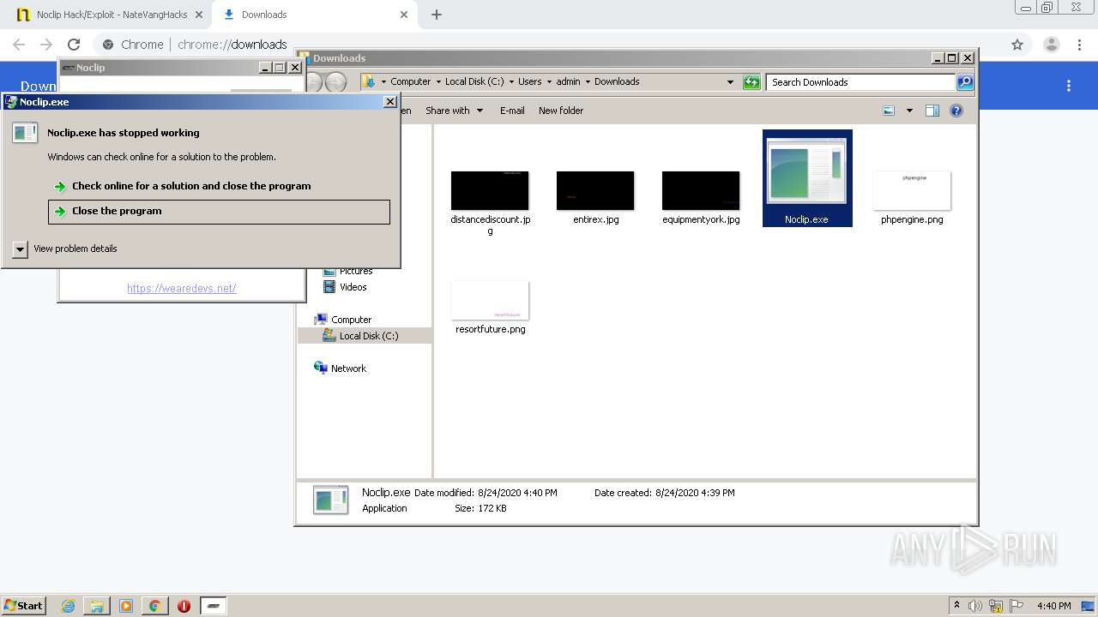Select phpengine.png thumbnail
Screen dimensions: 1098x617
click(912, 190)
